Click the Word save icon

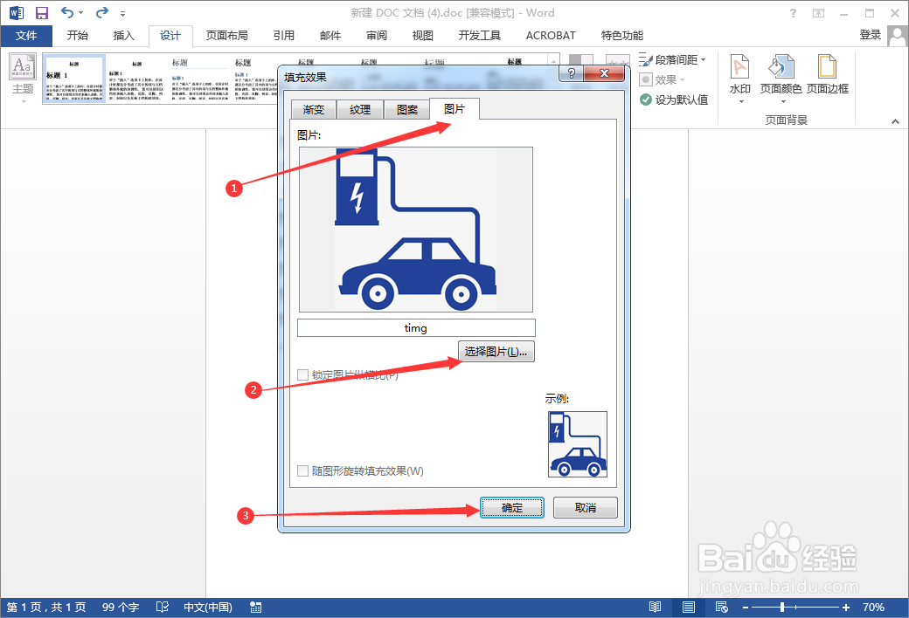(x=40, y=12)
